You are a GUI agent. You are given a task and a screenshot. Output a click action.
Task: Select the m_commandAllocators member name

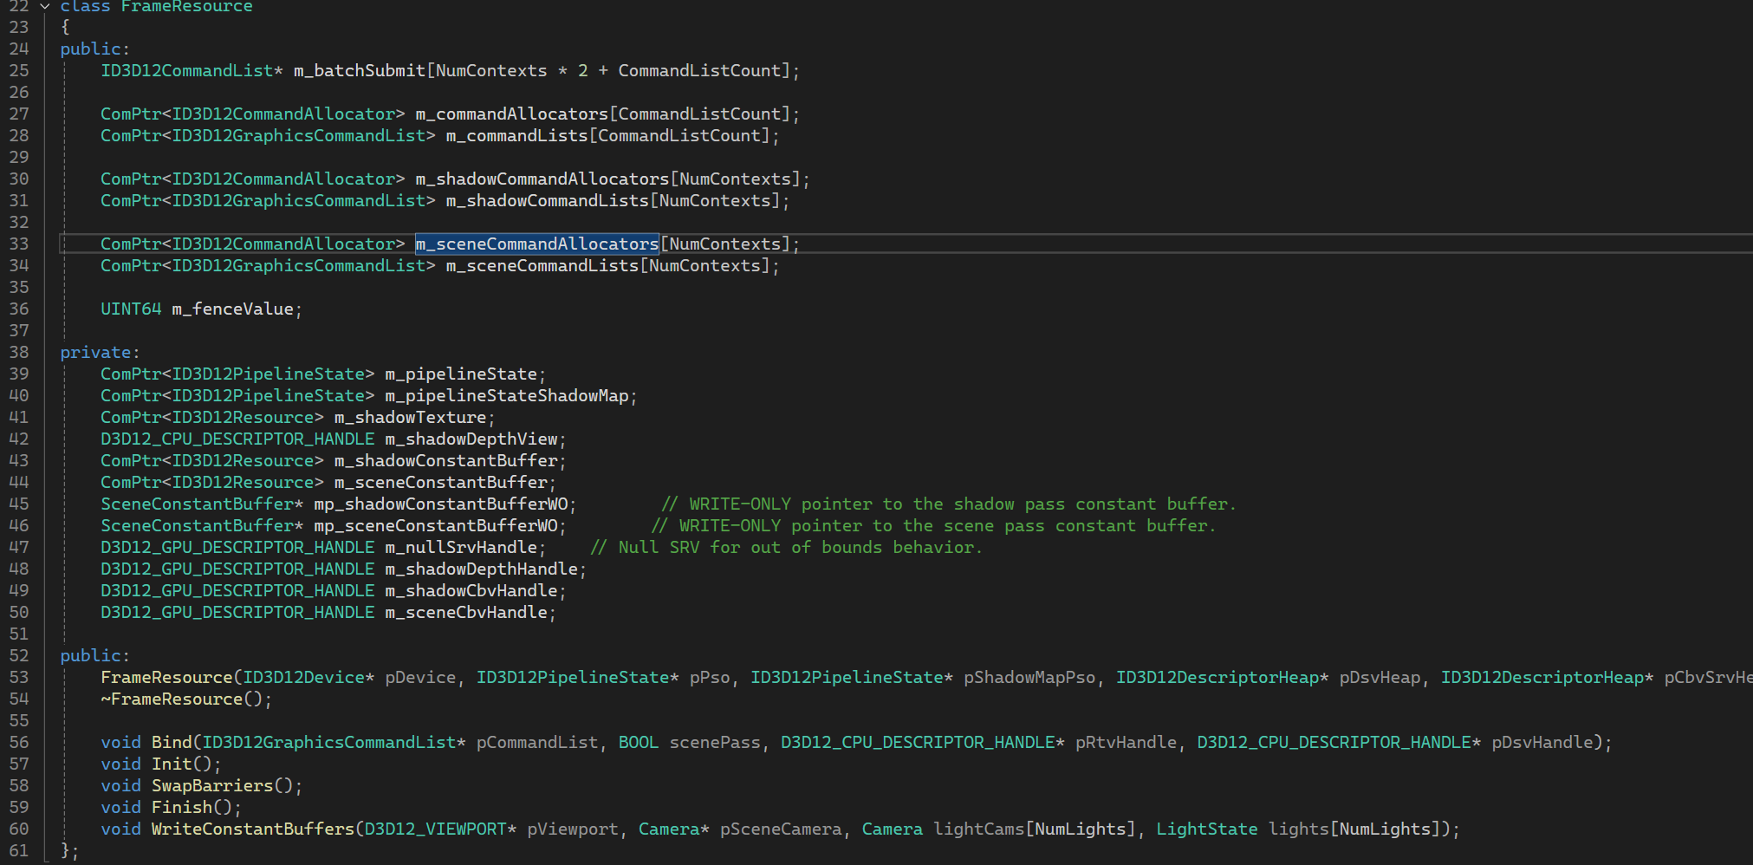512,114
